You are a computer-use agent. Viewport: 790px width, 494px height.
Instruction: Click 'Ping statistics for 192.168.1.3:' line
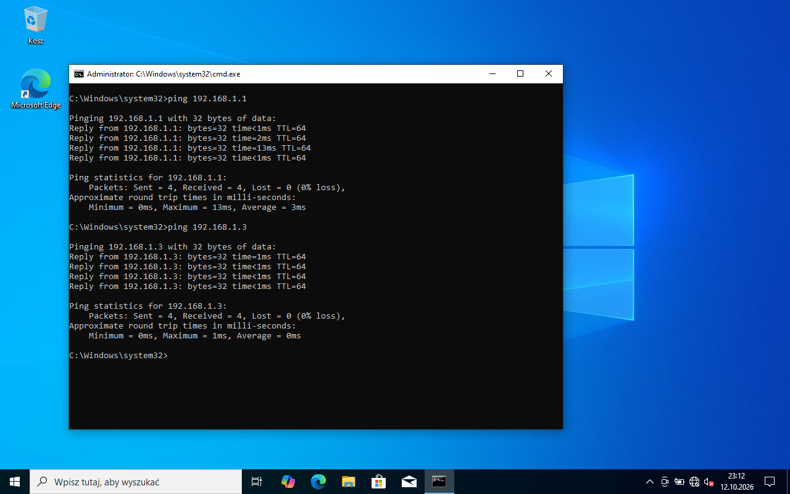pos(148,306)
